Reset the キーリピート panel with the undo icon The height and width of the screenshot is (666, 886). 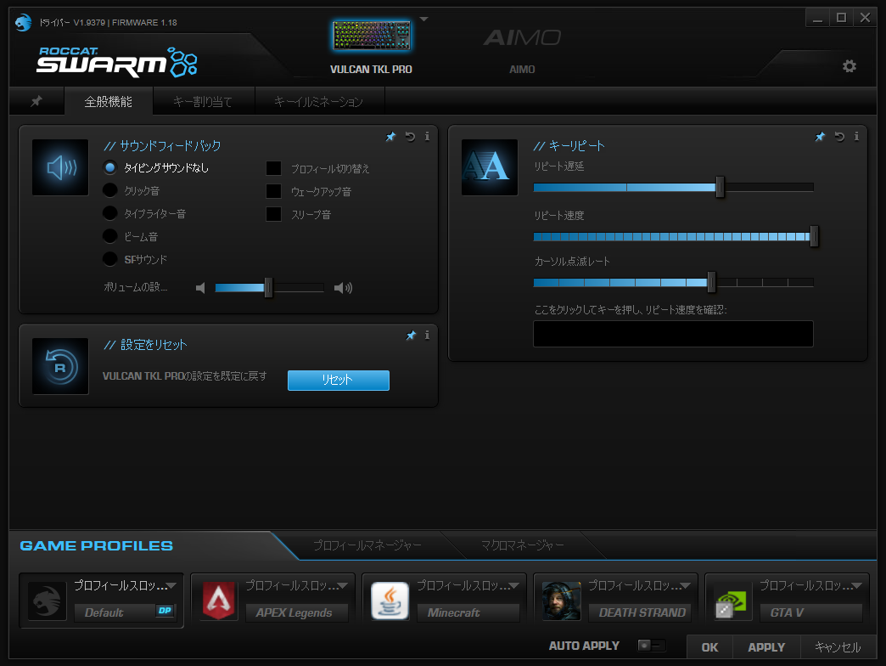click(x=839, y=137)
